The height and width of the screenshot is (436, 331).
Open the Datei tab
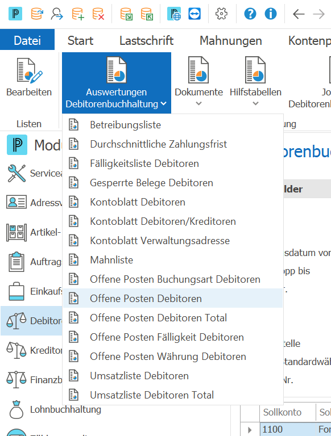pos(27,41)
